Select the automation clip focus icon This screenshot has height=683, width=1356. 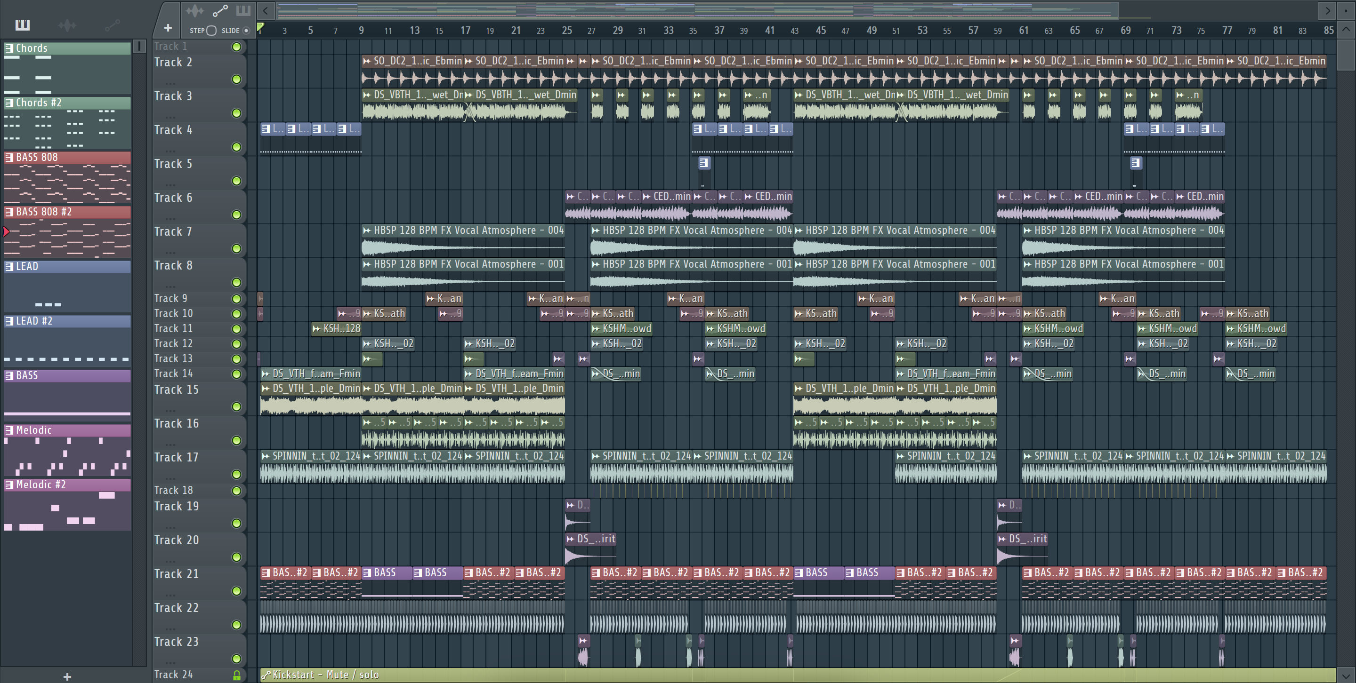coord(220,10)
